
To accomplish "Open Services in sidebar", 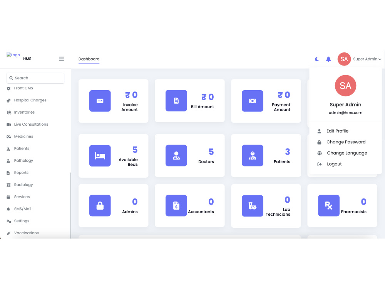I will click(x=22, y=197).
